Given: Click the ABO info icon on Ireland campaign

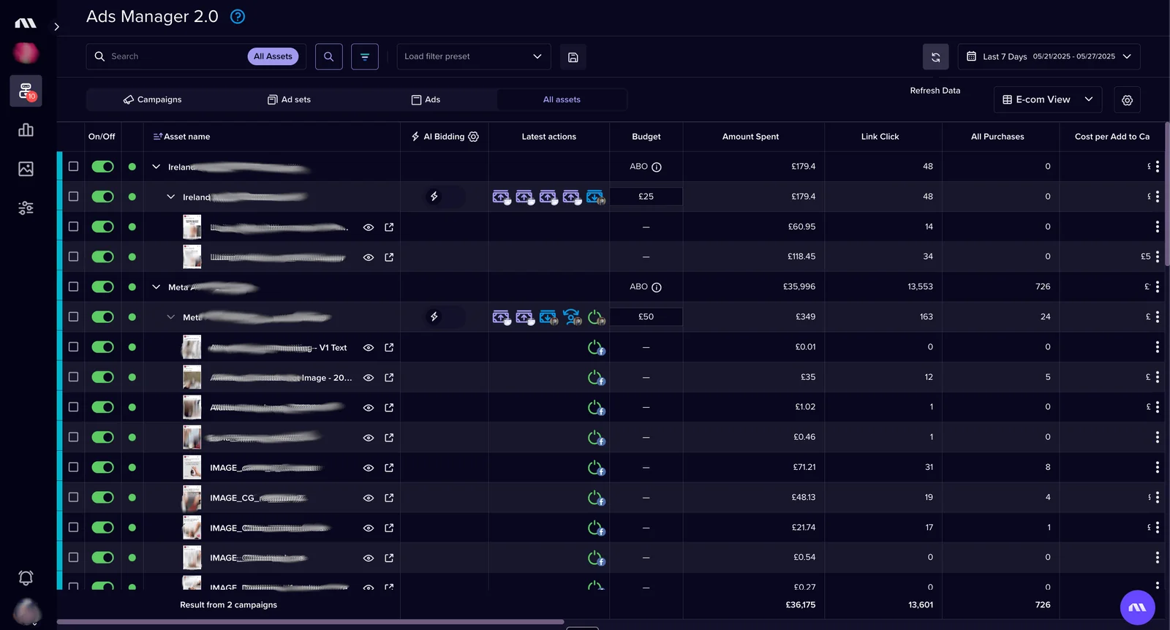Looking at the screenshot, I should point(657,167).
